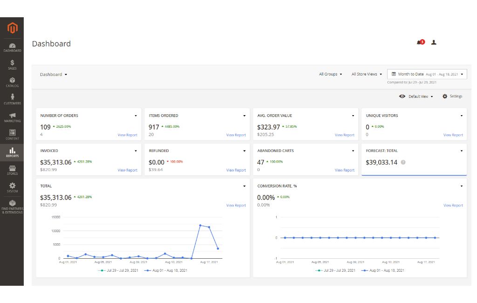View Report for Avg. Order Value
The image size is (477, 303).
tap(345, 135)
